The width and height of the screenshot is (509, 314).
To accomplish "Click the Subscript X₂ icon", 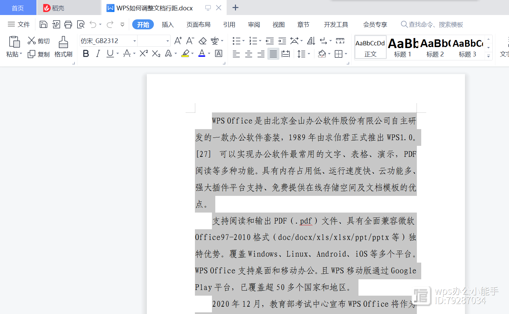I will [x=156, y=53].
